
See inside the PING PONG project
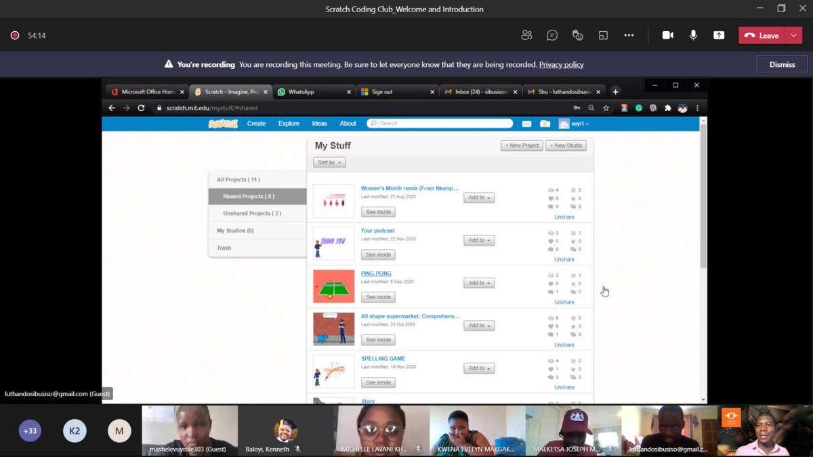(x=378, y=297)
